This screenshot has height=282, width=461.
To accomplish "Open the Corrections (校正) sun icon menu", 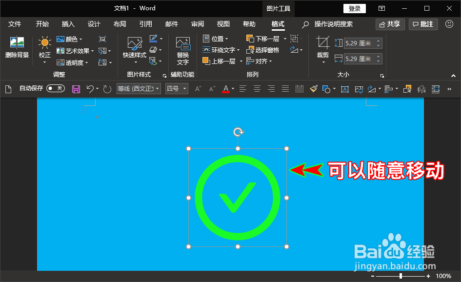I will pos(45,49).
